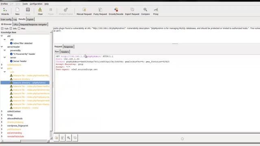Open the Wizards toolbar icon

[x=5, y=11]
